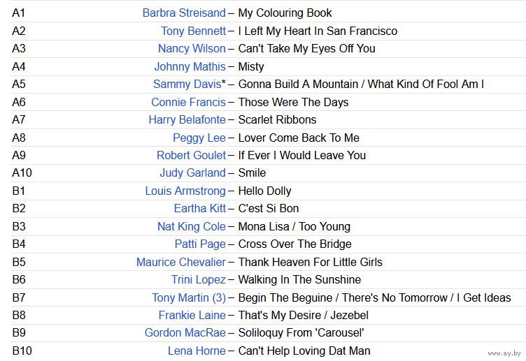
Task: Open Nancy Wilson's artist page
Action: tap(192, 48)
